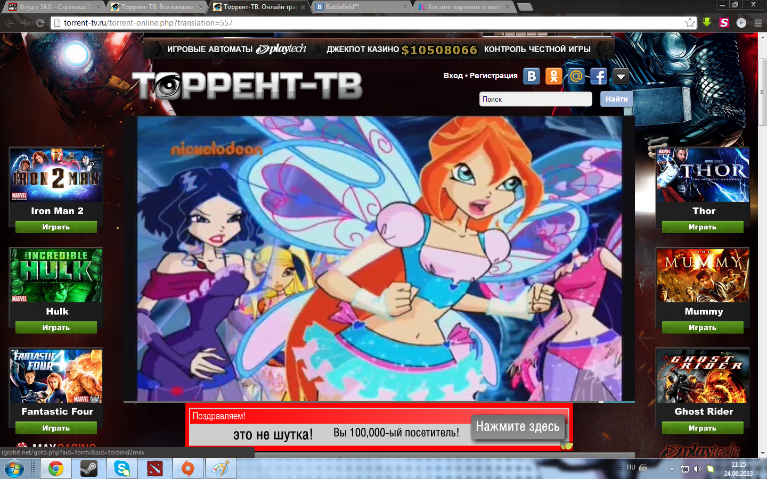Click Играть under Ghost Rider
The image size is (767, 479).
(703, 428)
